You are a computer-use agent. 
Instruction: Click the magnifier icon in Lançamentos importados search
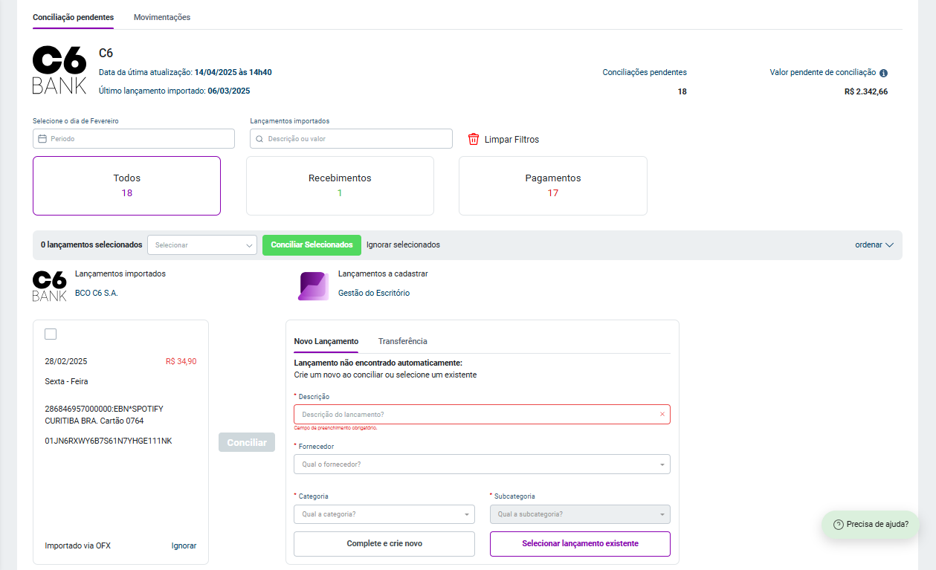[x=259, y=139]
